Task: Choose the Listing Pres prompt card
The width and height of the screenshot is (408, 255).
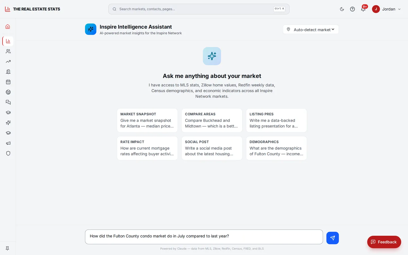Action: (x=277, y=120)
